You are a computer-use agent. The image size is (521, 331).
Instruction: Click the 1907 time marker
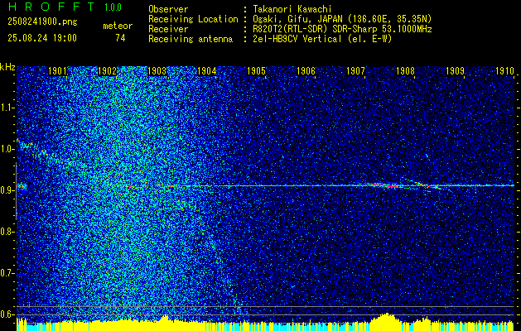355,71
